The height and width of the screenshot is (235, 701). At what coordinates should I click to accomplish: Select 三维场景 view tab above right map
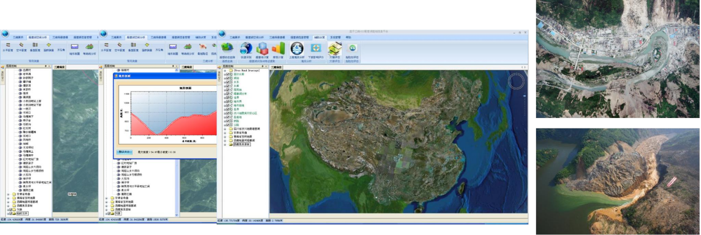pos(277,67)
